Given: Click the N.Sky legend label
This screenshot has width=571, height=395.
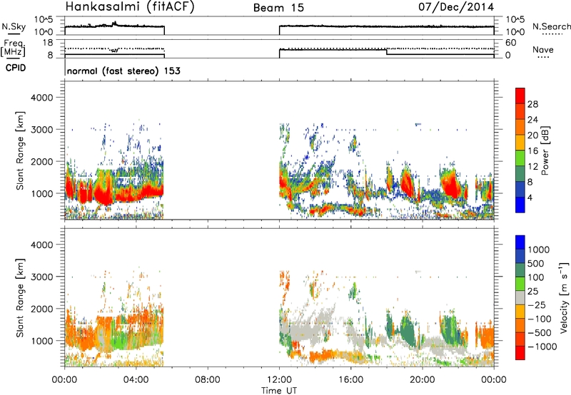Looking at the screenshot, I should [x=14, y=26].
